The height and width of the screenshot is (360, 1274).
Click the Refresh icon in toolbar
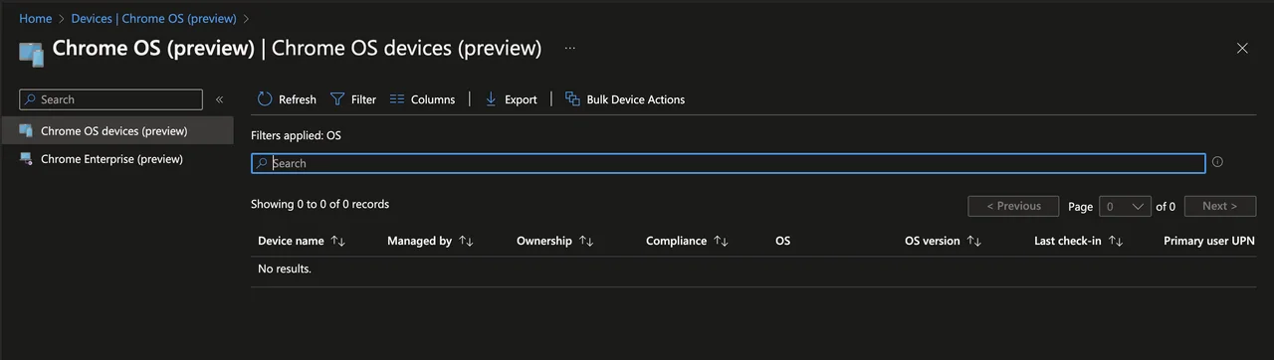(265, 99)
